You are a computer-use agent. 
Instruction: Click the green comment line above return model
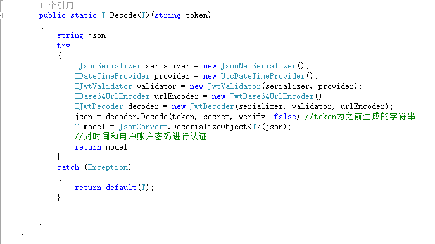pos(141,136)
